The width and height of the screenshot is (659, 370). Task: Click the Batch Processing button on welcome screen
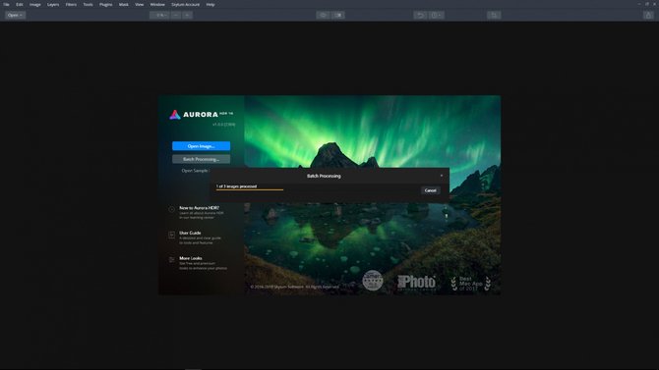point(202,159)
